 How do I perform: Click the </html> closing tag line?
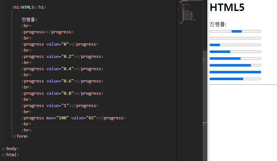(x=10, y=155)
